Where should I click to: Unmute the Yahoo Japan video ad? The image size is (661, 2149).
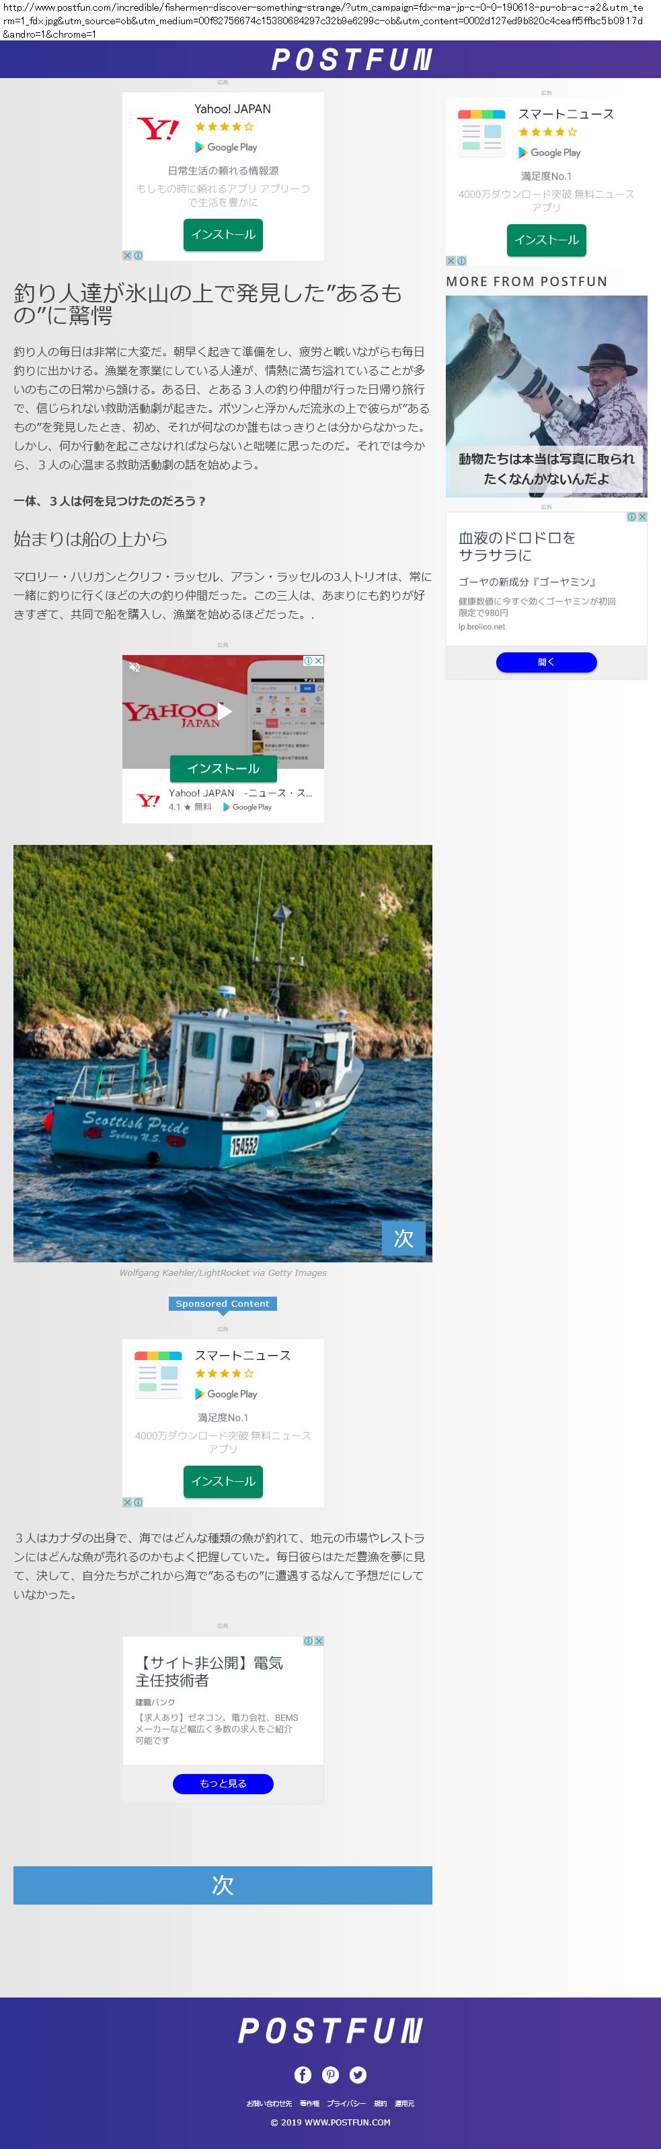pyautogui.click(x=134, y=667)
